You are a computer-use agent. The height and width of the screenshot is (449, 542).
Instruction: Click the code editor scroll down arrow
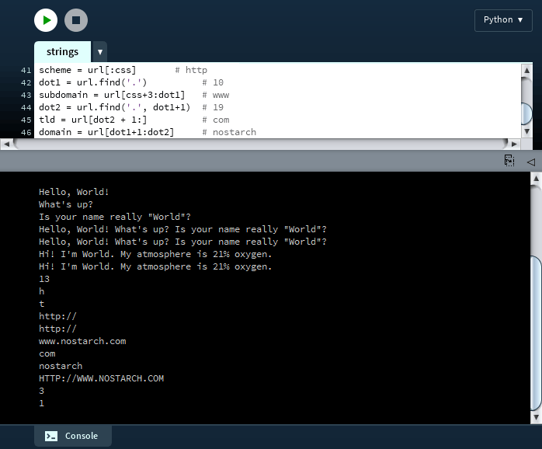[526, 131]
